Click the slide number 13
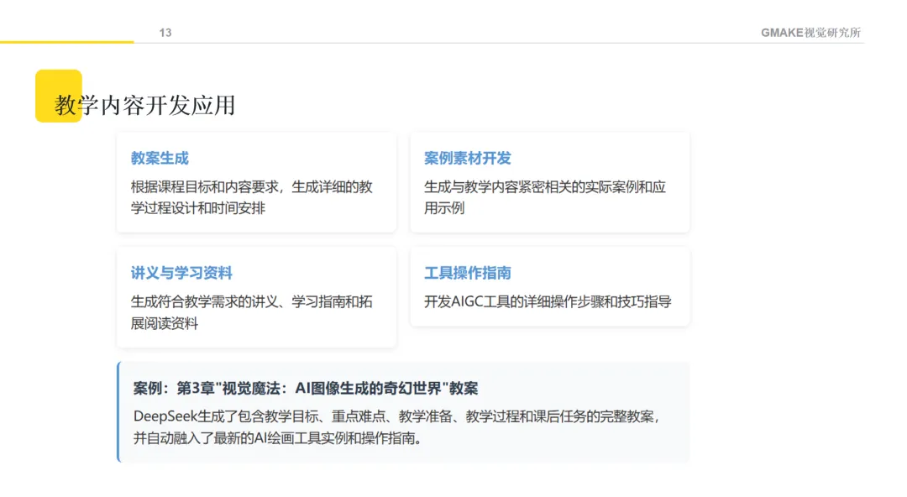Image resolution: width=907 pixels, height=497 pixels. pos(165,33)
